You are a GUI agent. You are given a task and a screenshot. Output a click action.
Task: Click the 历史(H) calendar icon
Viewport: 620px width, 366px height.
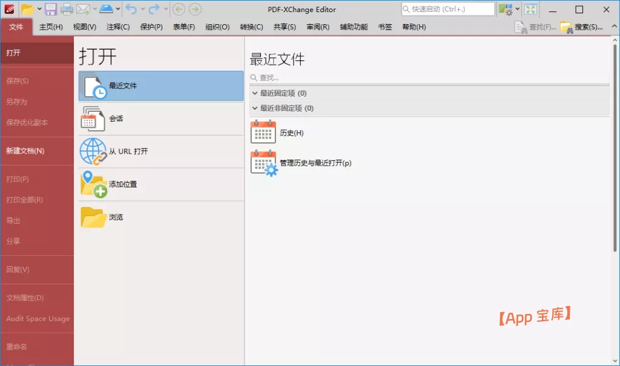pyautogui.click(x=263, y=132)
